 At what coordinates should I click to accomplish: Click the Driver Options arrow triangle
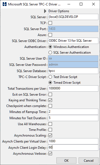(45, 11)
